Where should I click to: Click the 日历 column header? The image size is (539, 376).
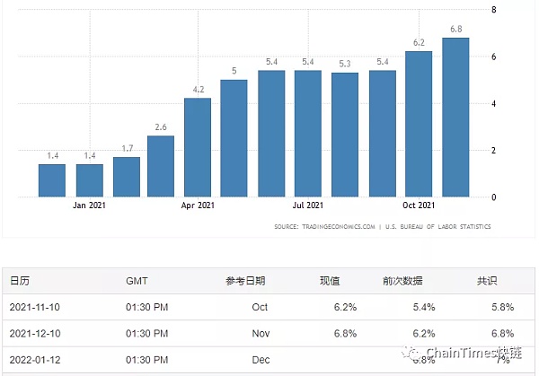pyautogui.click(x=20, y=281)
